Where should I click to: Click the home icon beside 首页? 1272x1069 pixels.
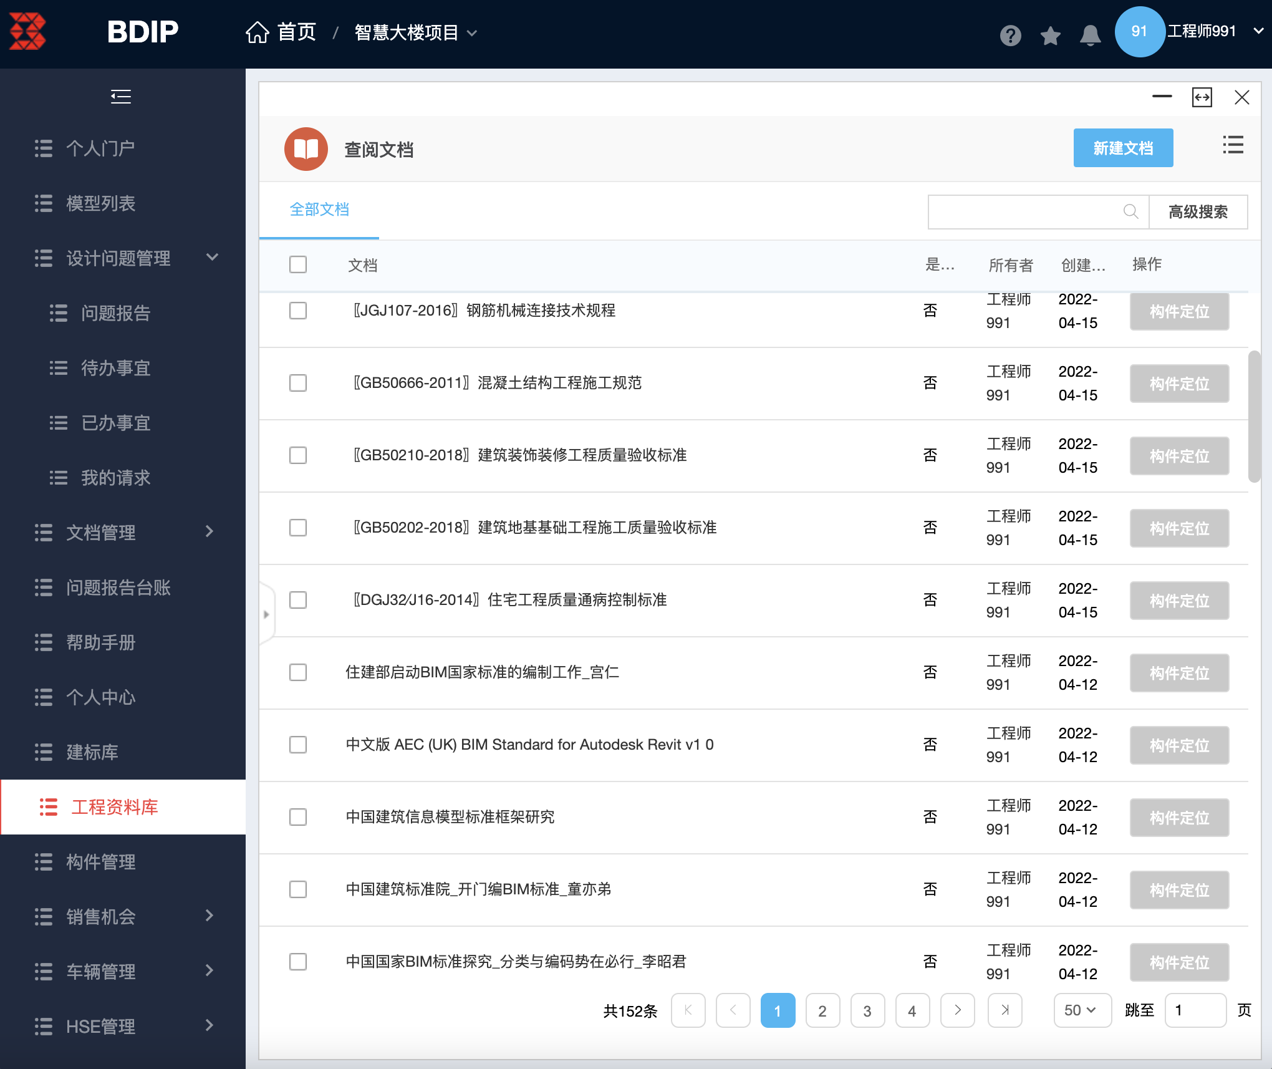[257, 32]
